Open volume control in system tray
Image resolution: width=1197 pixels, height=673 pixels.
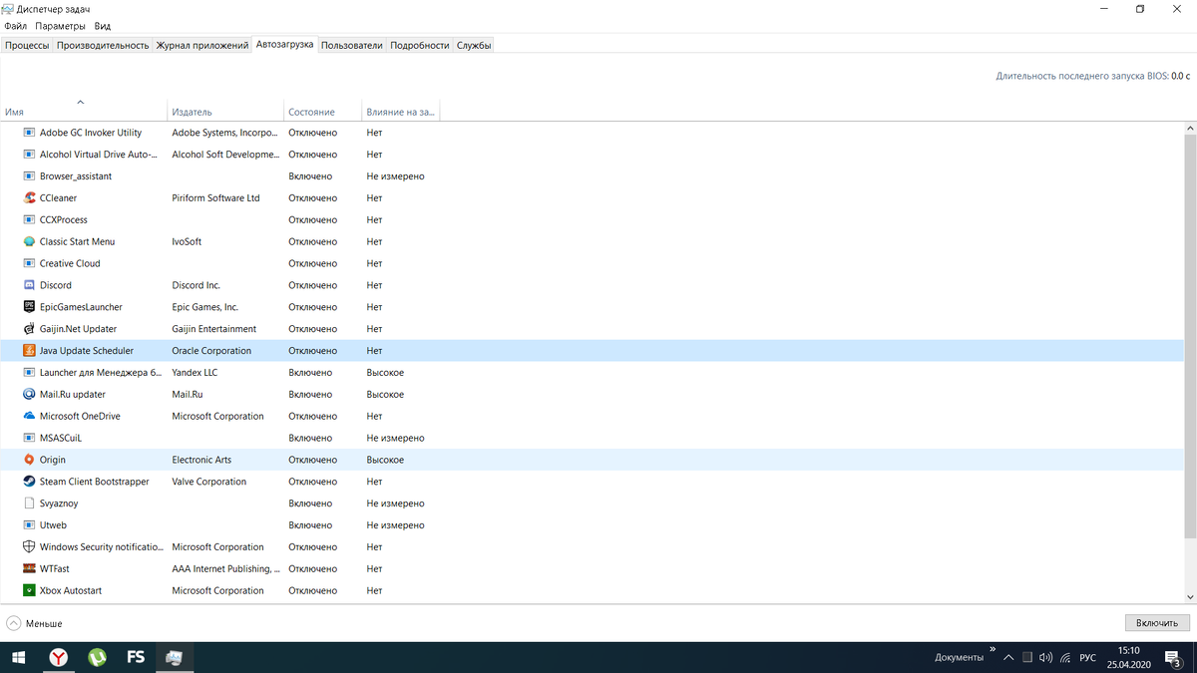tap(1045, 658)
